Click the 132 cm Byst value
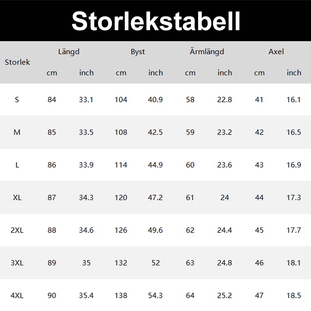 (121, 263)
